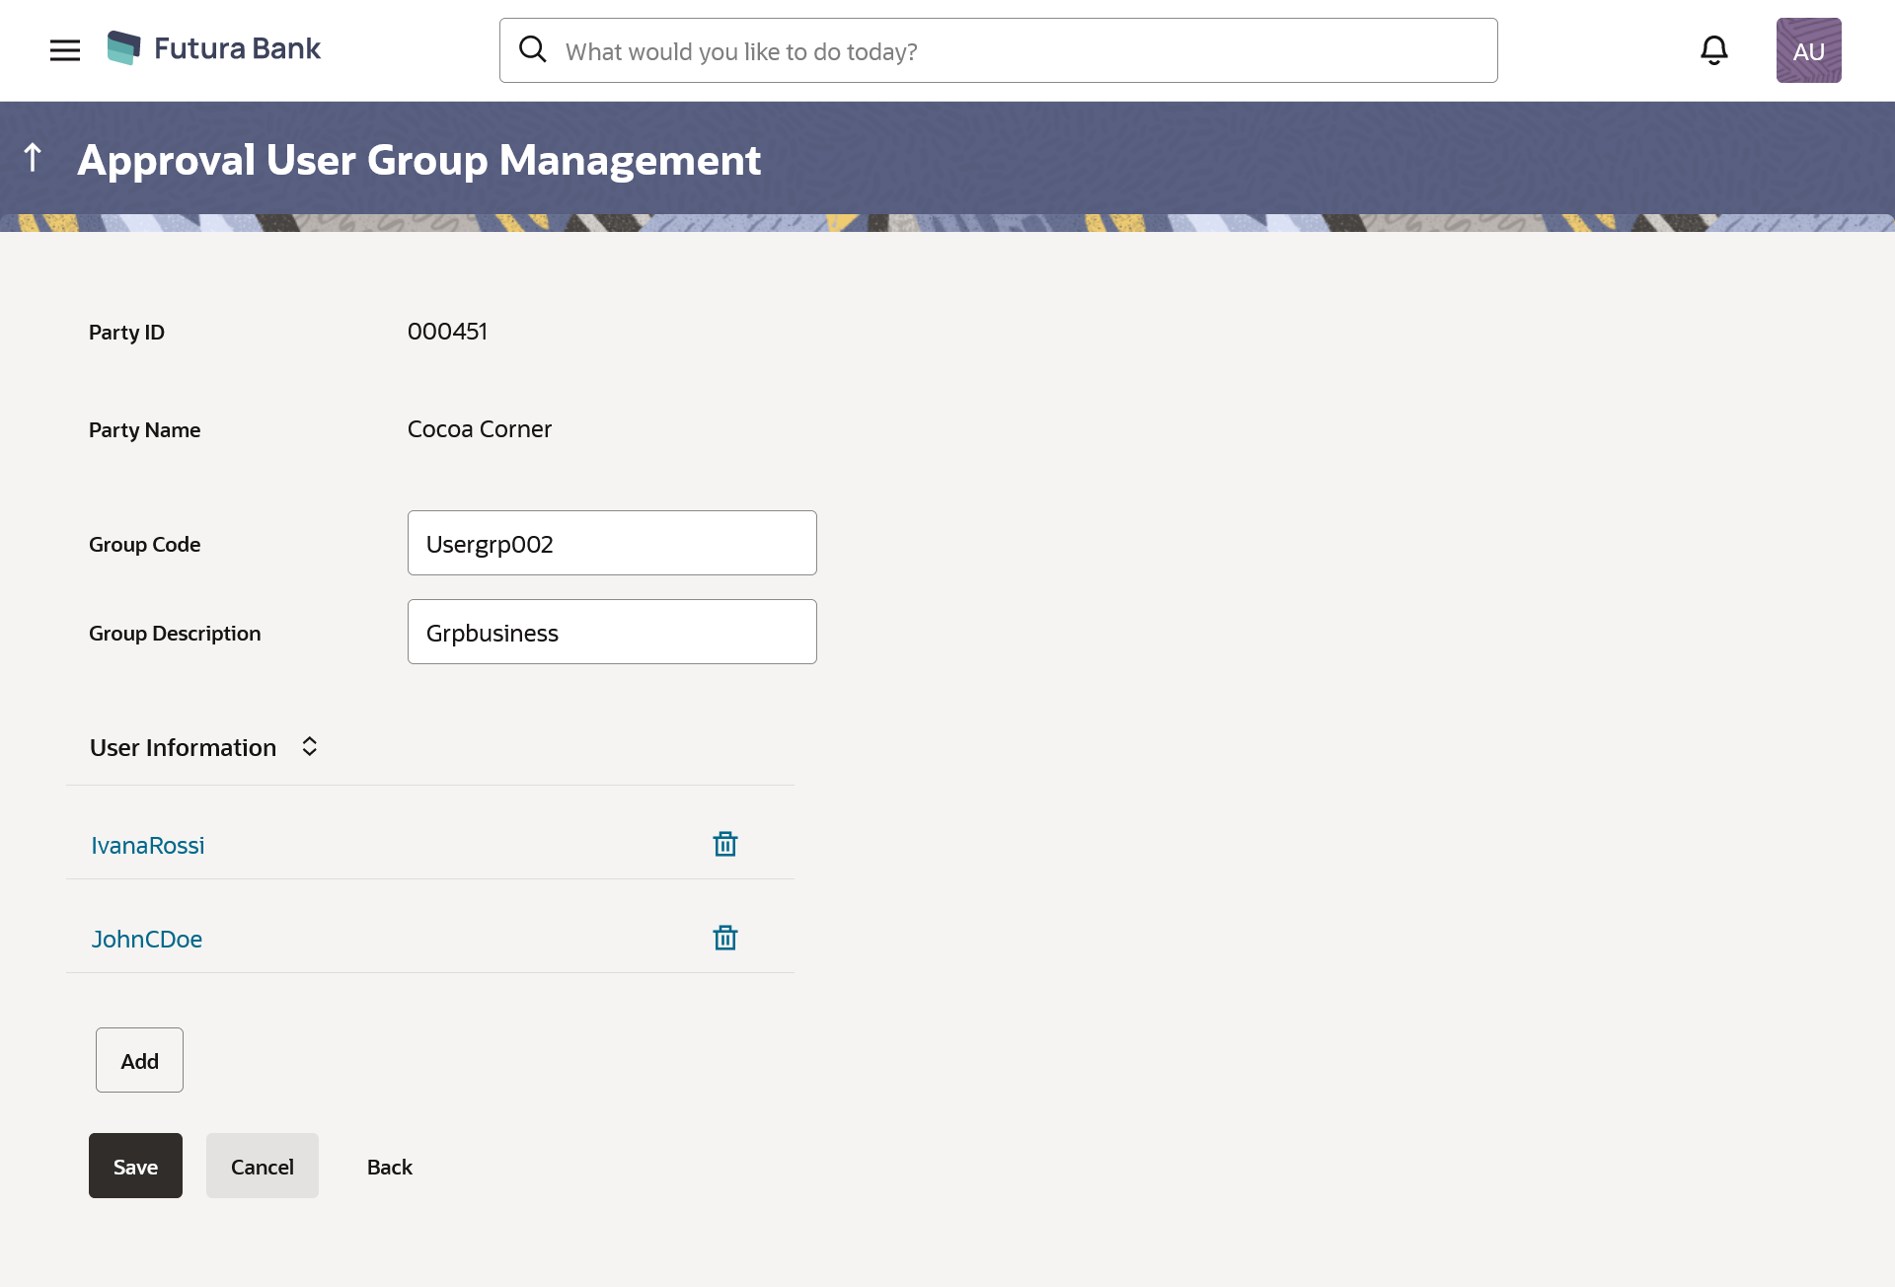Delete user IvanaRossi with trash icon
Screen dimensions: 1895x1287
click(725, 845)
